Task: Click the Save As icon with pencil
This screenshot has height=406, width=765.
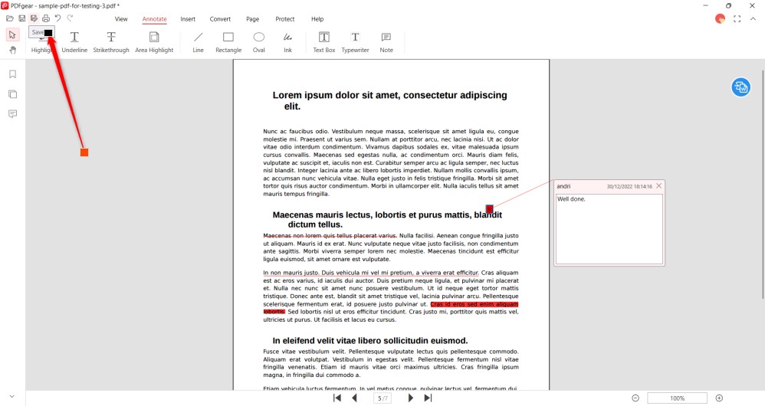Action: tap(34, 18)
